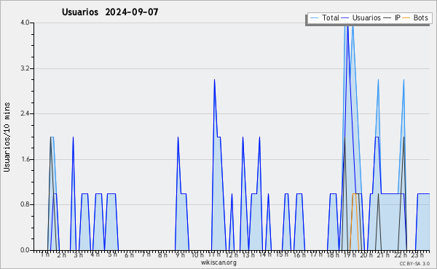The width and height of the screenshot is (437, 269).
Task: Click the light blue Total legend line
Action: tap(314, 18)
